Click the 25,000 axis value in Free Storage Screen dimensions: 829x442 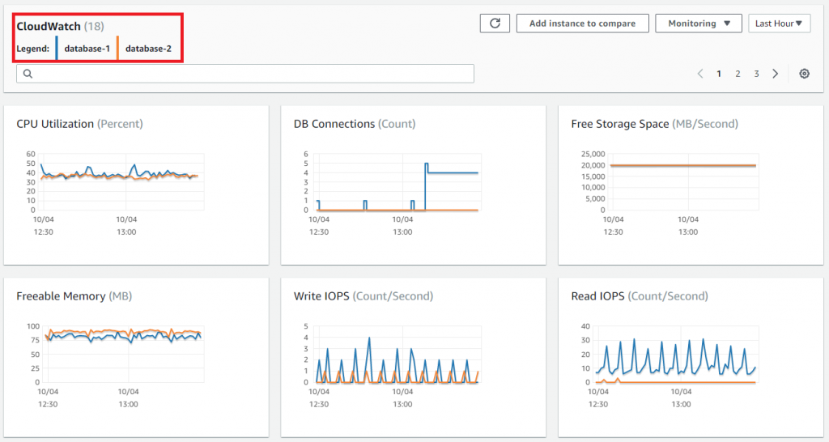(593, 154)
